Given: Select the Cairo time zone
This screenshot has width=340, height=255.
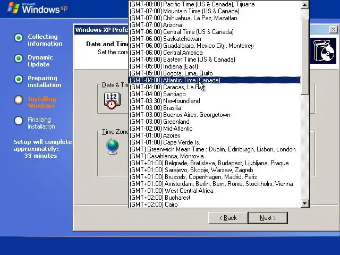Looking at the screenshot, I should [x=215, y=205].
